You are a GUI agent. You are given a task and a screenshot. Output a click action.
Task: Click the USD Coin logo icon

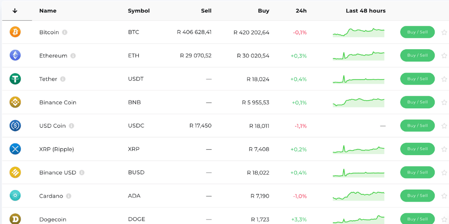point(15,126)
